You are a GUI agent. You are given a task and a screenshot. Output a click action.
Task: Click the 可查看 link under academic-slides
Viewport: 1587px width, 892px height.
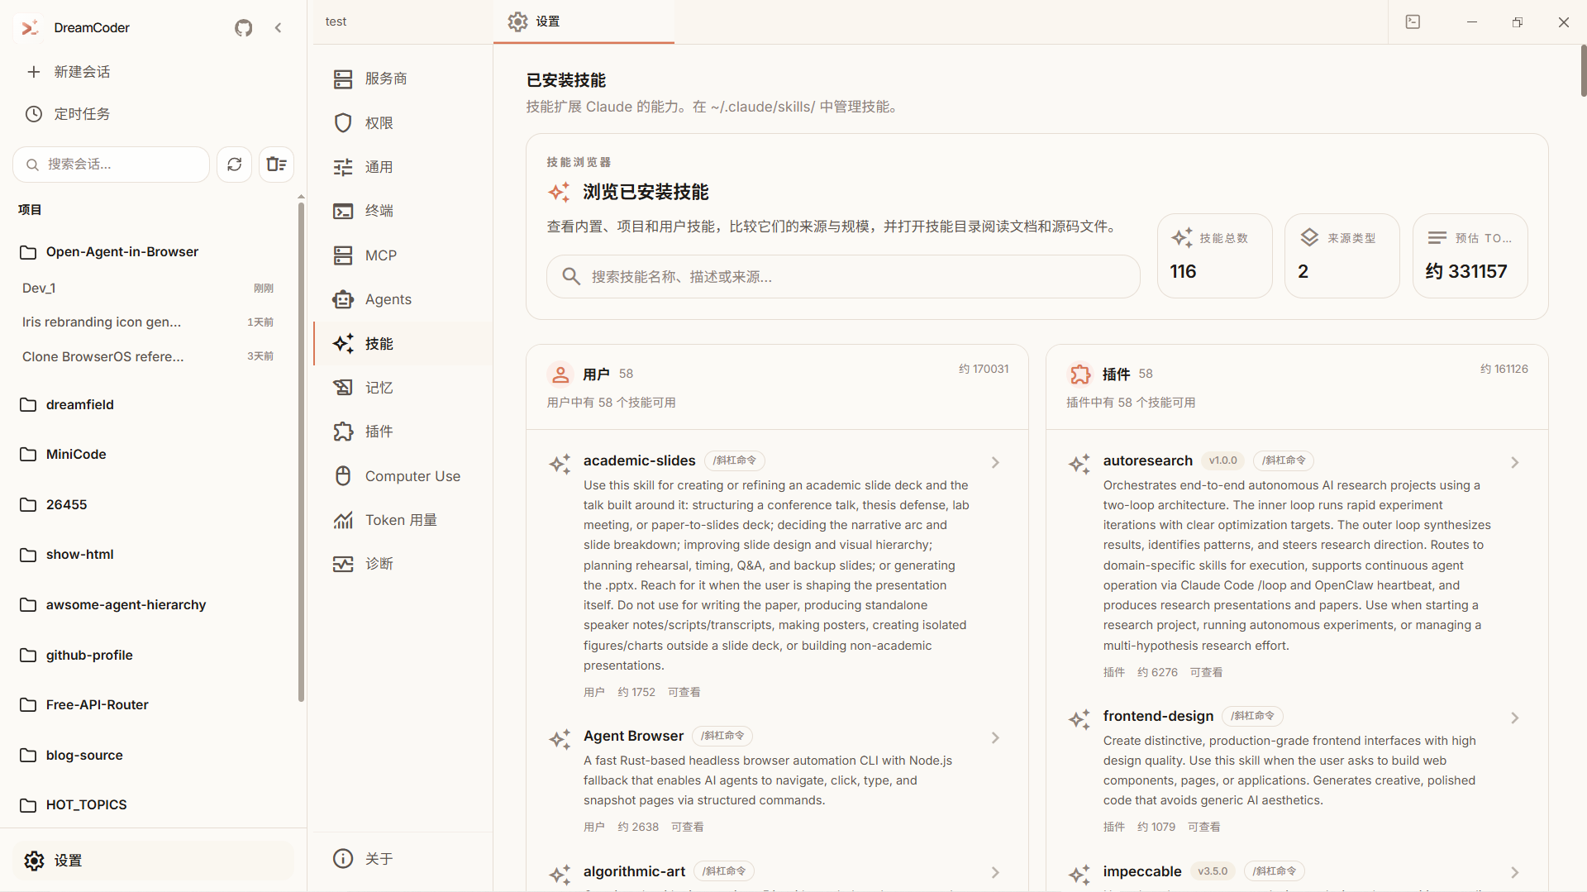684,693
